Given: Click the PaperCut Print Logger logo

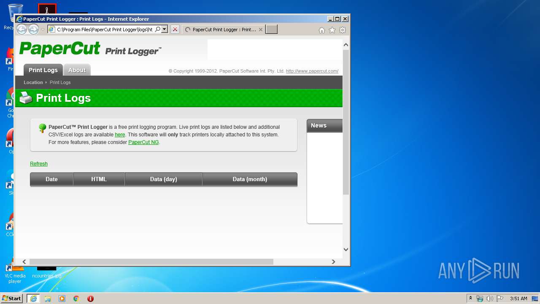Looking at the screenshot, I should pyautogui.click(x=90, y=49).
